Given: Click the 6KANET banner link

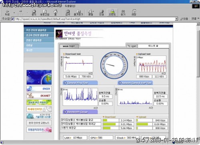Looking at the screenshot, I should pos(39,95).
